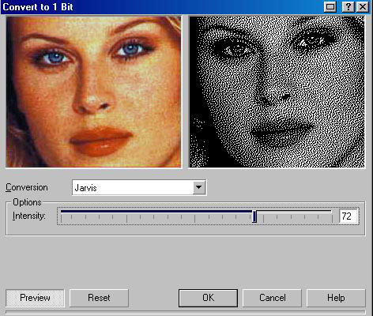This screenshot has width=373, height=316.
Task: Click slider track right of the Intensity handle
Action: pos(294,212)
